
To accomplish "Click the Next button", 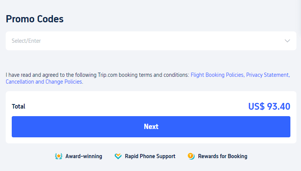I will [x=151, y=127].
